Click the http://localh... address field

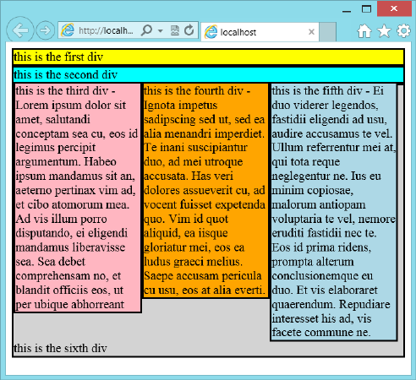click(x=106, y=30)
